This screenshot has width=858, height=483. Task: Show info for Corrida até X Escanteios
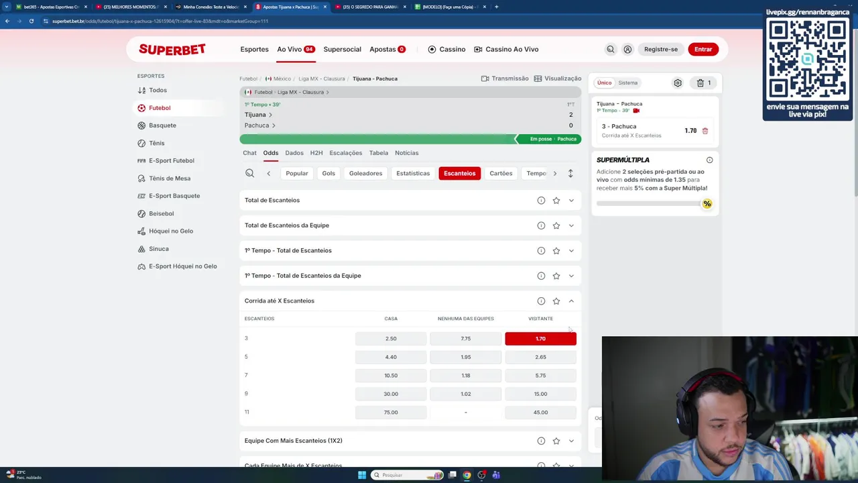pos(541,301)
